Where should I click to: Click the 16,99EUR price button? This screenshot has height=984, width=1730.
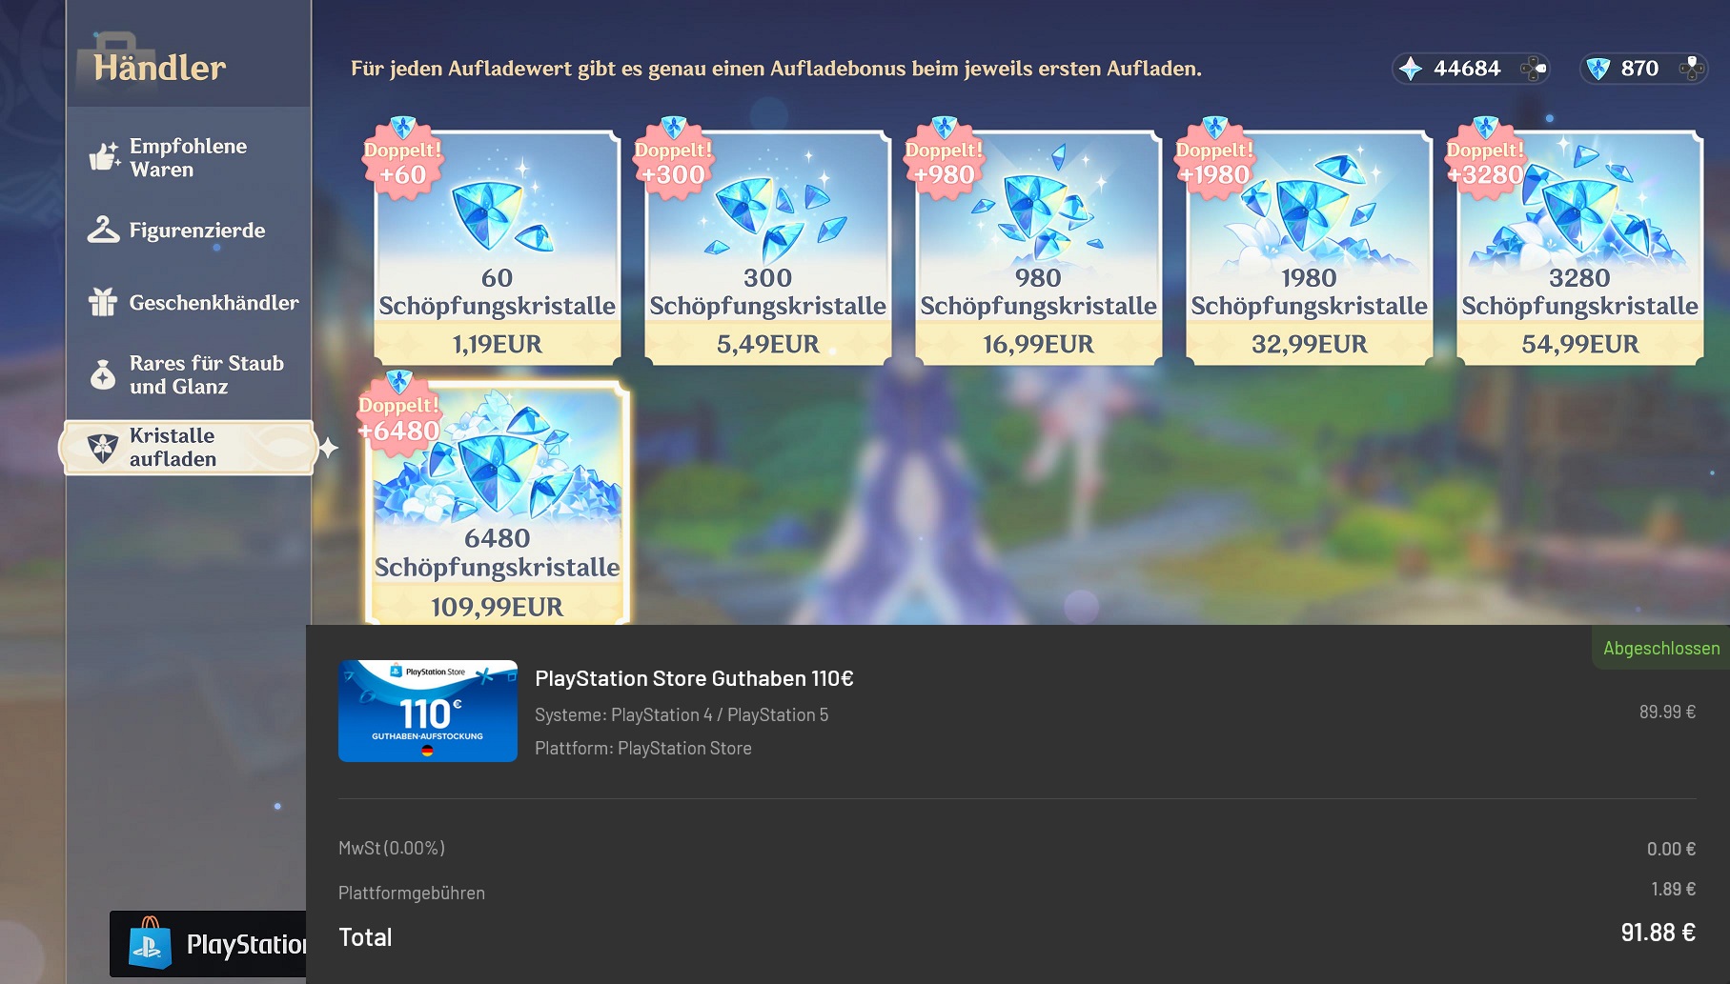pos(1039,344)
